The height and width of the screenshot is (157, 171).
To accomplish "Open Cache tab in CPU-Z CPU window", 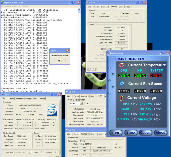I will 11,99.
